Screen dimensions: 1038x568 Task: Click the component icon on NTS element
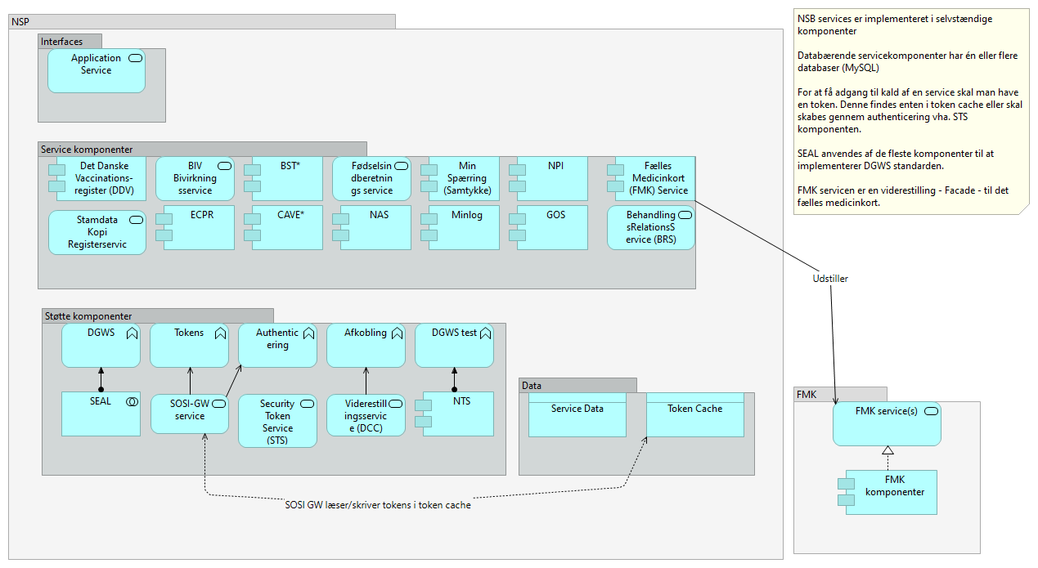click(423, 413)
